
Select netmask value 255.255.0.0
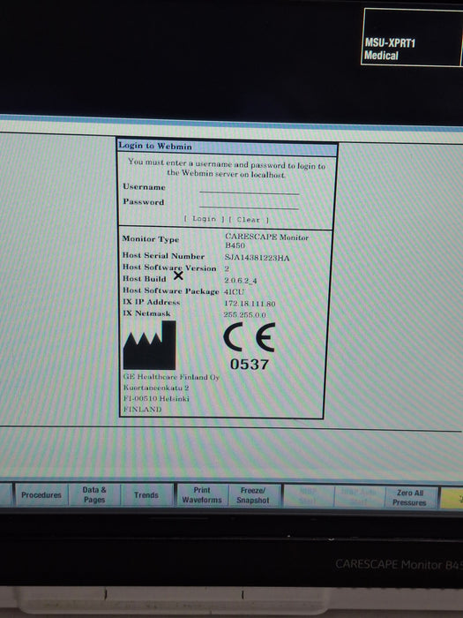(244, 314)
